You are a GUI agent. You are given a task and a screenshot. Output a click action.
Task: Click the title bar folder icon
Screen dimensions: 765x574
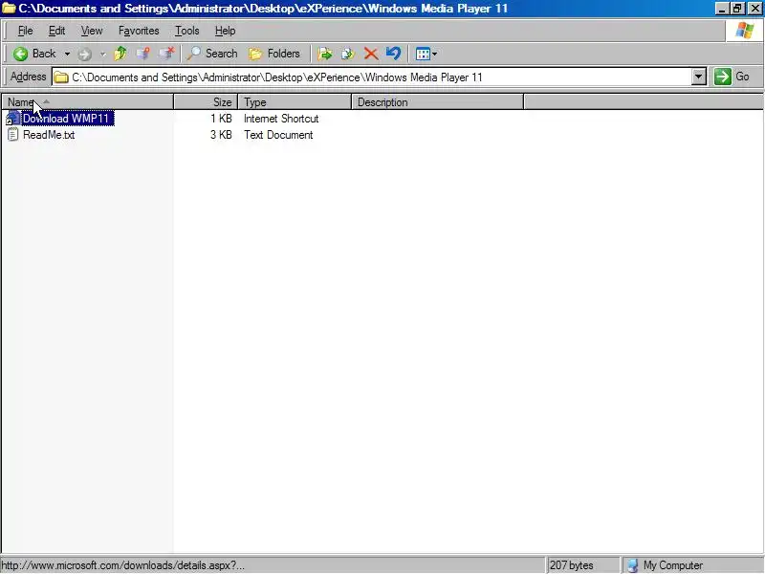(9, 9)
